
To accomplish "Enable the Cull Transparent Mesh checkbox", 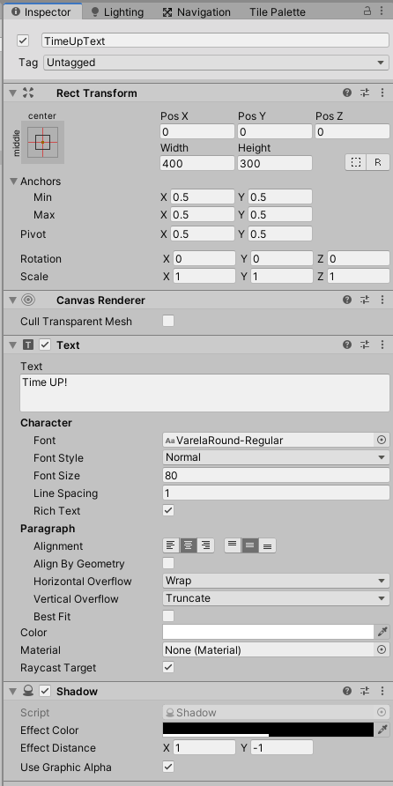I will 168,322.
